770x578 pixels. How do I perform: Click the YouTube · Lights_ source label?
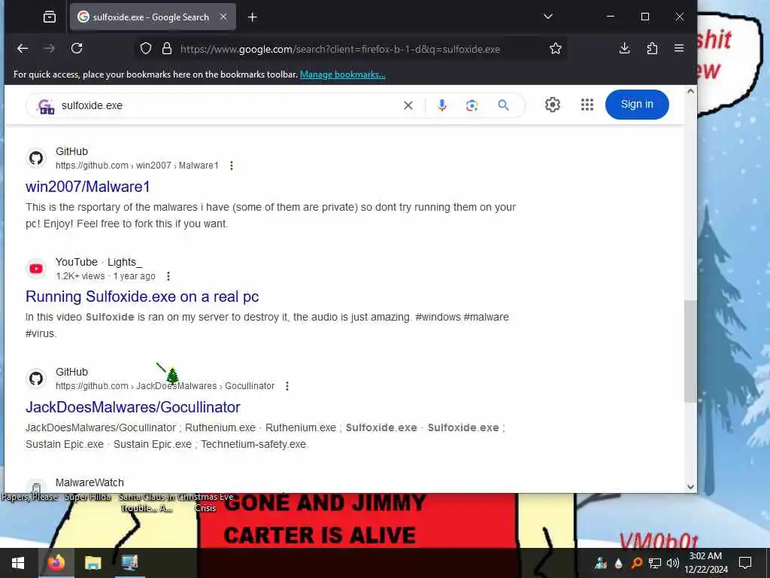pos(99,263)
